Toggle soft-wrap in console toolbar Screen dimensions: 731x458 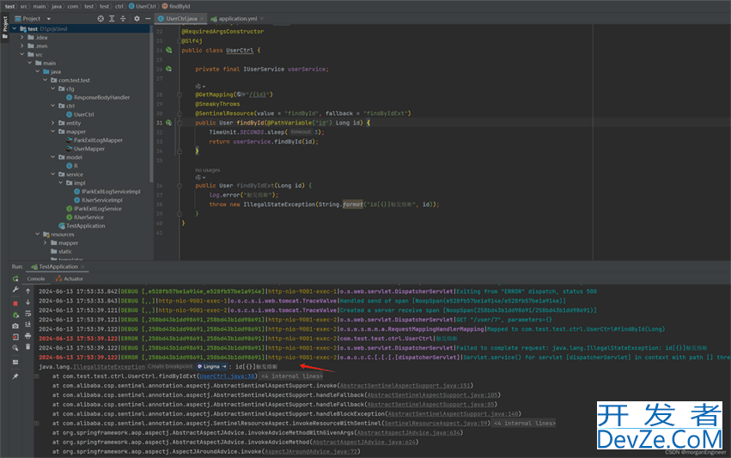point(28,314)
